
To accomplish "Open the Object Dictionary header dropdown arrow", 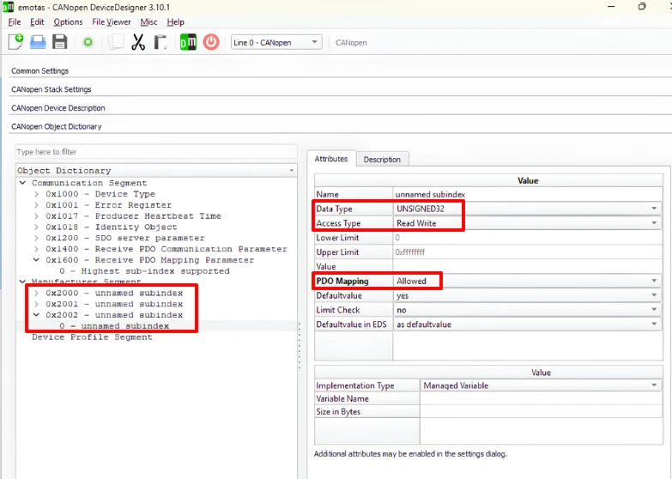I will [292, 170].
